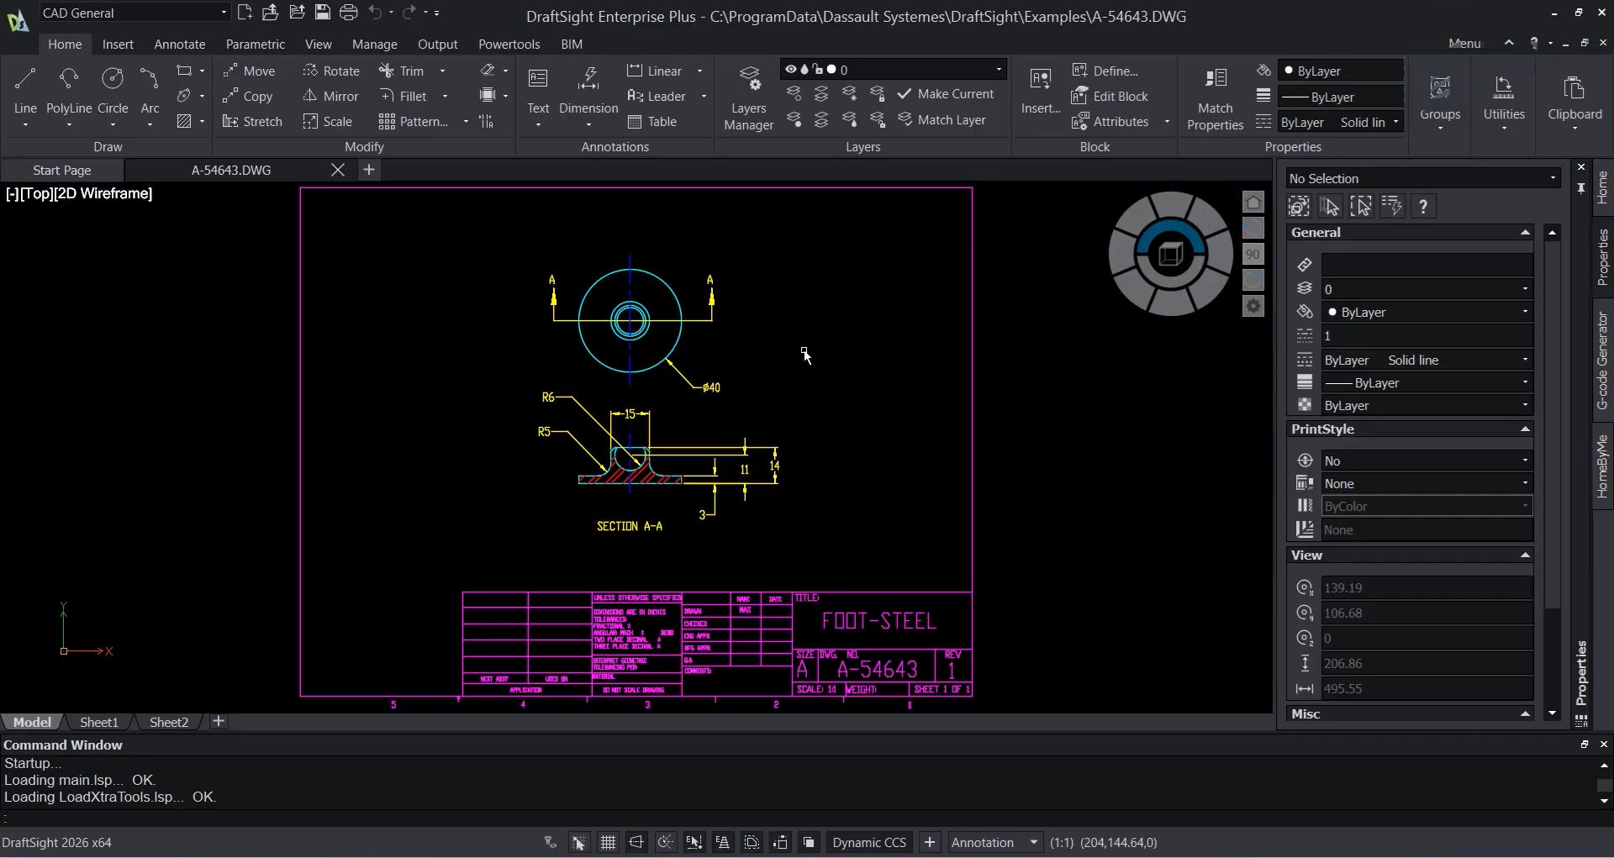
Task: Select the Dimension tool
Action: coord(588,91)
